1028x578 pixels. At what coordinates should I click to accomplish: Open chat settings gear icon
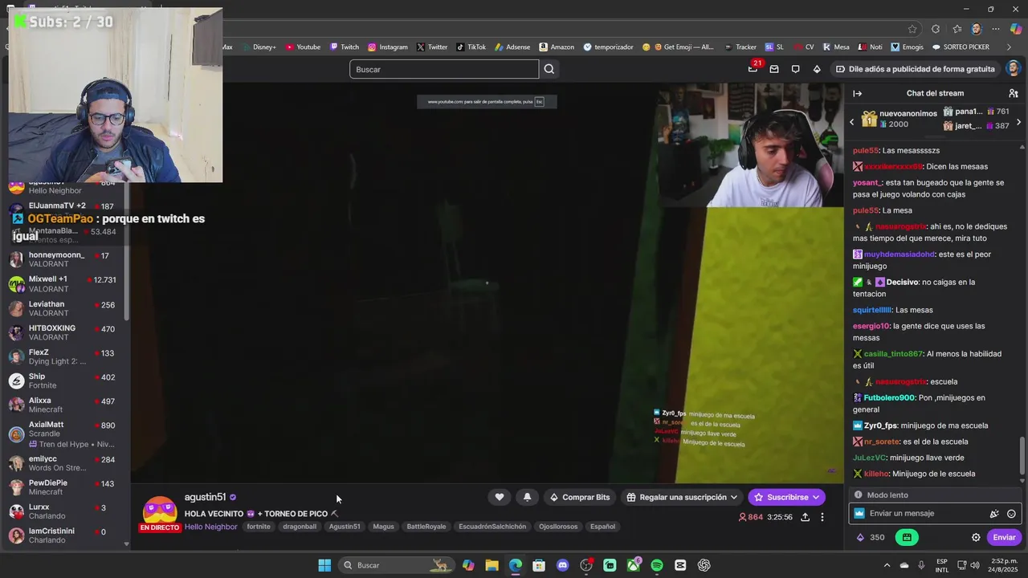(976, 538)
